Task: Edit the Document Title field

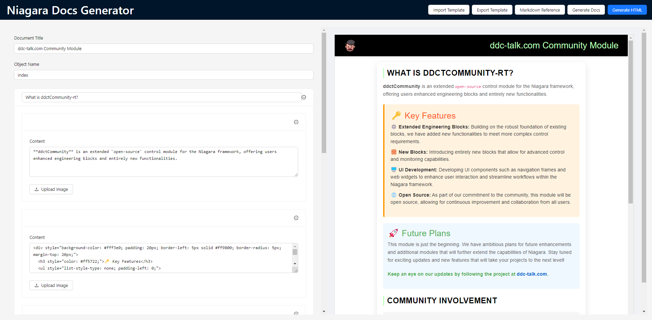Action: pos(164,48)
